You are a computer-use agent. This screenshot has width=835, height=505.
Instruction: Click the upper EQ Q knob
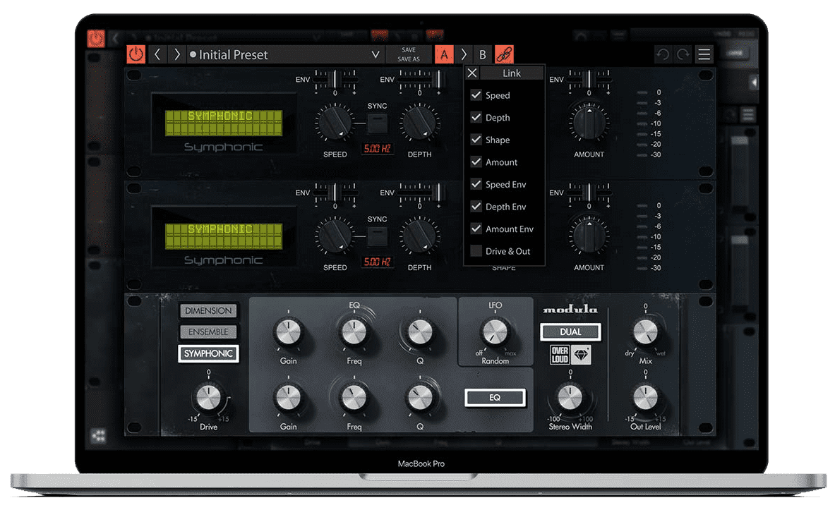(420, 332)
